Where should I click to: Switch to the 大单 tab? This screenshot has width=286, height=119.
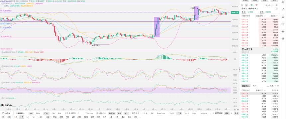[x=254, y=86]
